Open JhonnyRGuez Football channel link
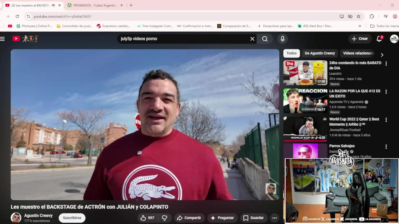This screenshot has height=224, width=399. click(345, 130)
